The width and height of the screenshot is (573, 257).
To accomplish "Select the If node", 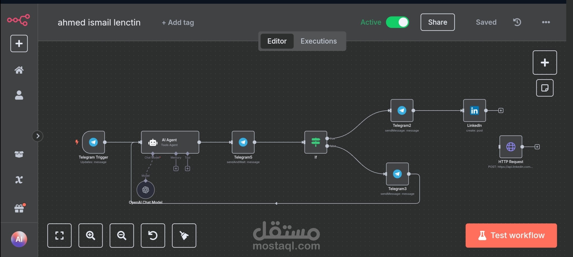I will click(x=316, y=142).
